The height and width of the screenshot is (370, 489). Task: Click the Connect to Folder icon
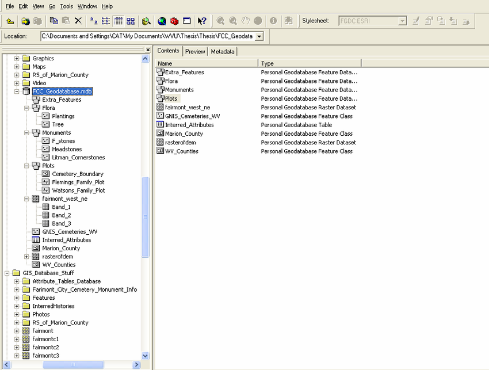click(x=25, y=21)
